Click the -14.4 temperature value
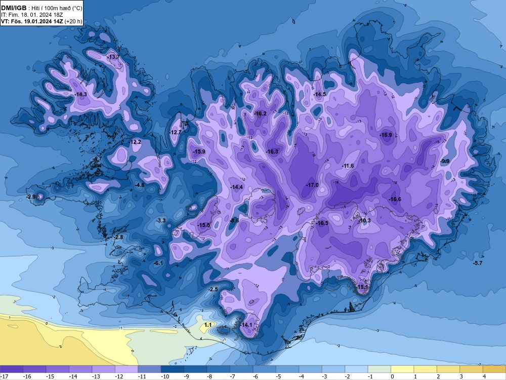Viewport: 506px width, 380px height. pos(236,187)
